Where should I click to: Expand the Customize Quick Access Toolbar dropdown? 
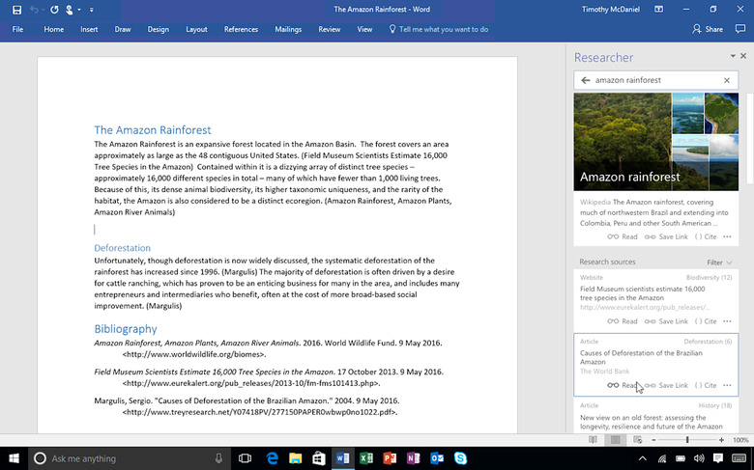[x=92, y=10]
